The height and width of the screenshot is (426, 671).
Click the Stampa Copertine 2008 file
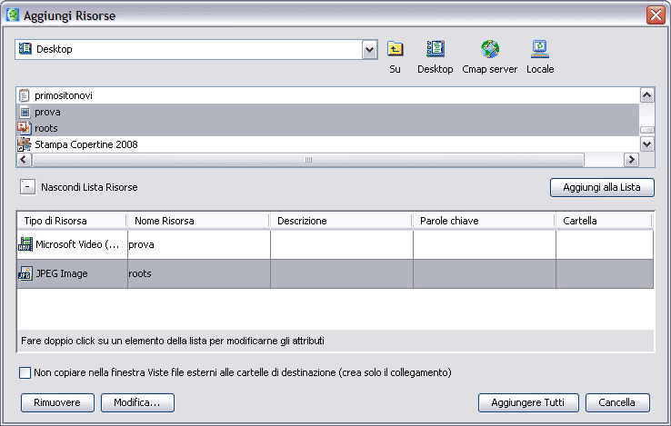85,144
